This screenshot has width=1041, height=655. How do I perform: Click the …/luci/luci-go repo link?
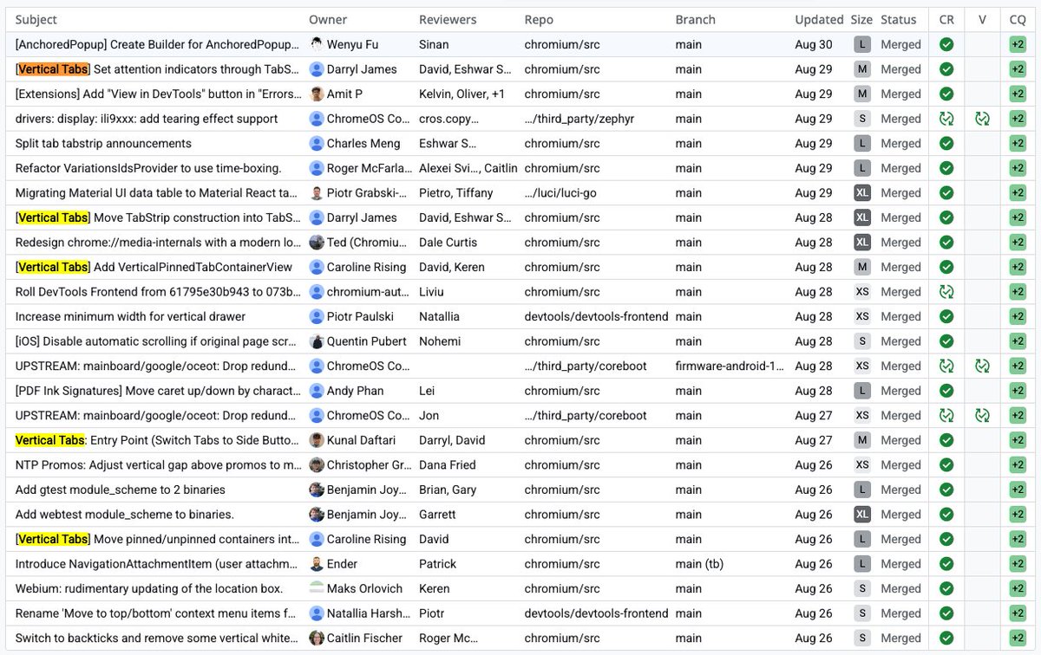point(560,192)
